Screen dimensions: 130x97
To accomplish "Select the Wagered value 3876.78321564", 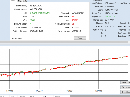I will point(78,13).
